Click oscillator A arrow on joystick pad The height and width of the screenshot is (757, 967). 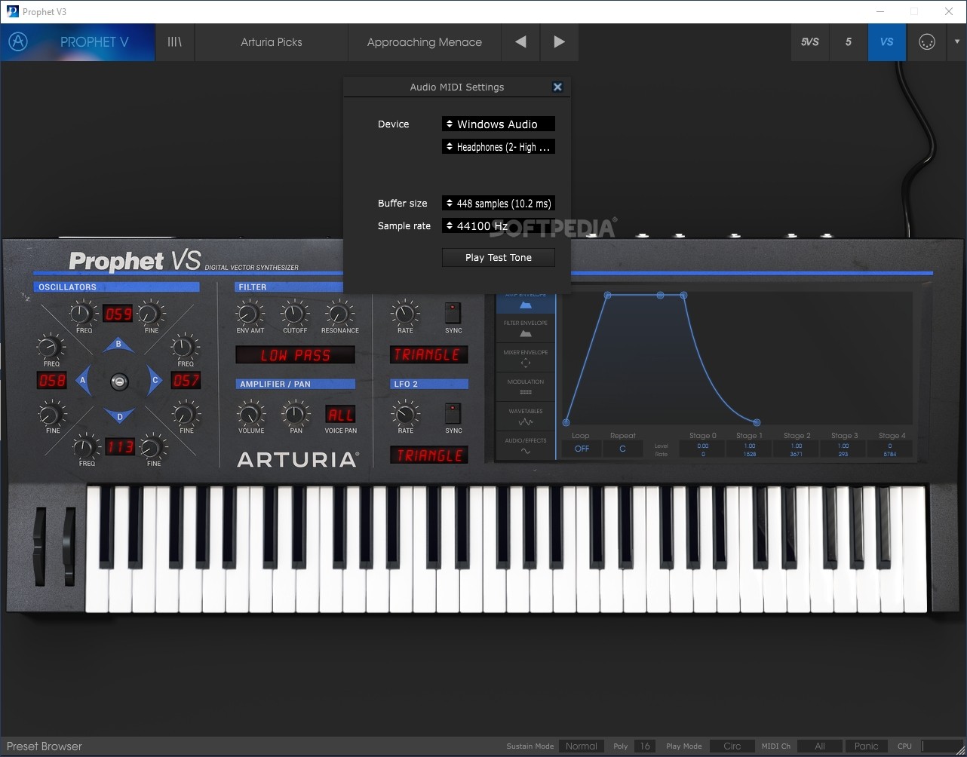(84, 380)
